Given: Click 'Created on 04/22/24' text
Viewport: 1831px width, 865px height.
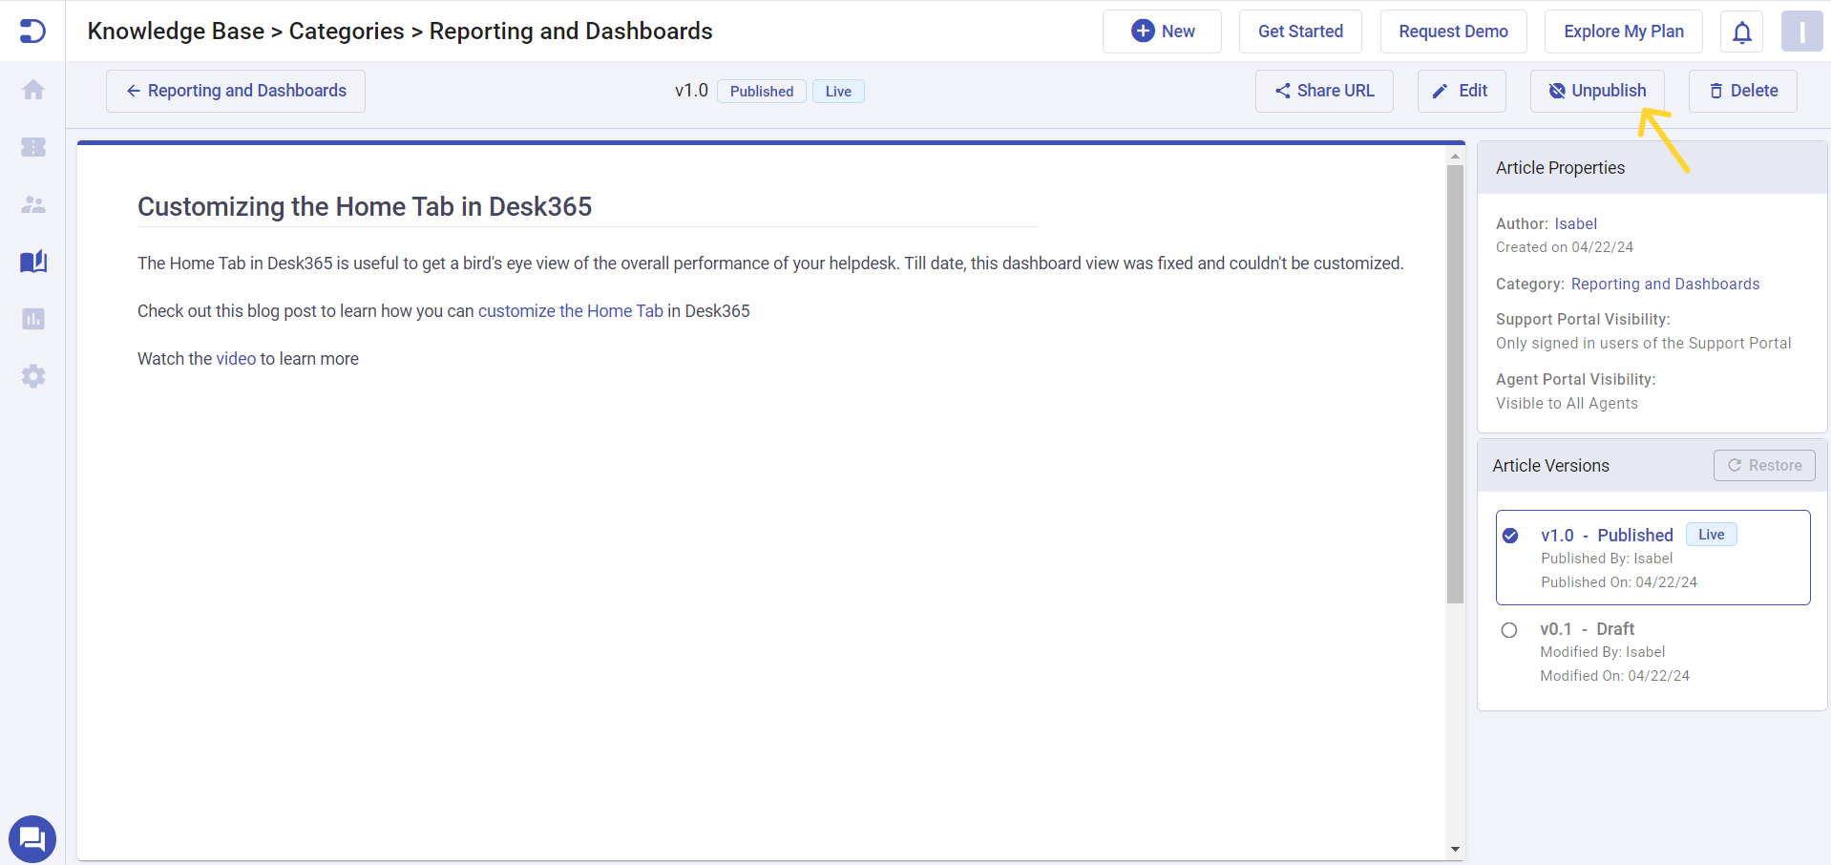Looking at the screenshot, I should click(1564, 247).
